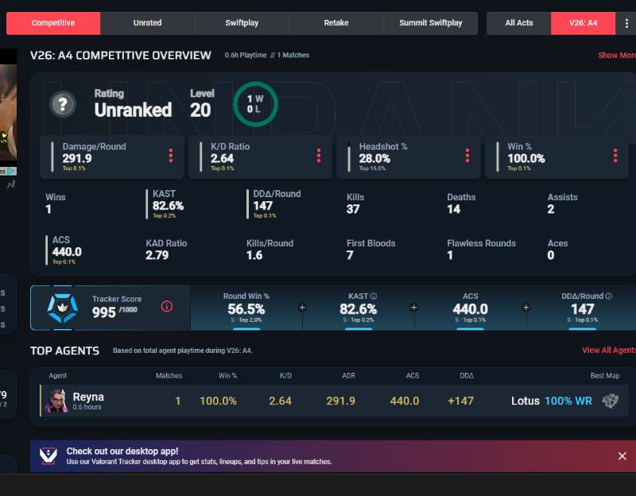Select the All Acts filter
Screen dimensions: 636x496
[x=519, y=23]
